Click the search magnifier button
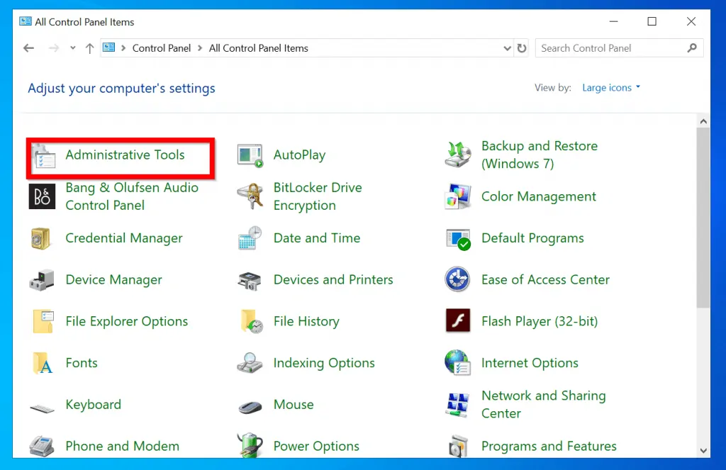The image size is (726, 470). tap(692, 47)
